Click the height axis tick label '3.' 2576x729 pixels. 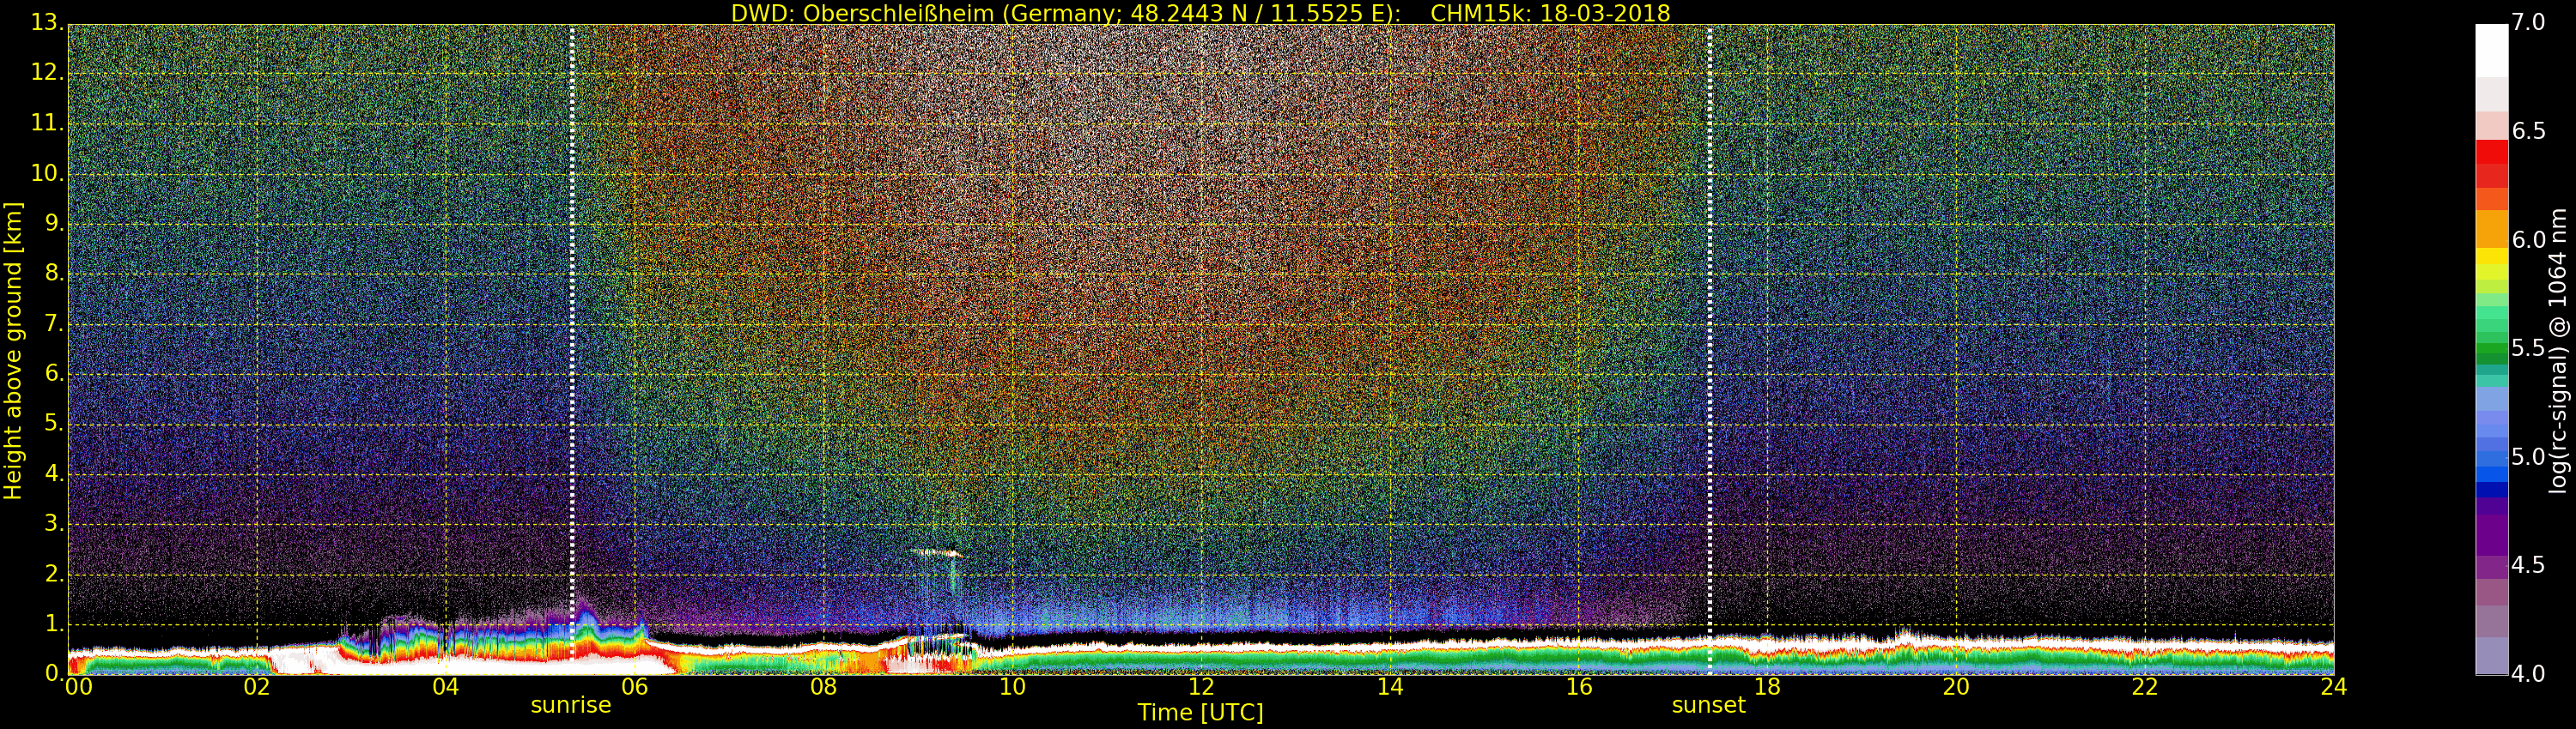[x=54, y=522]
